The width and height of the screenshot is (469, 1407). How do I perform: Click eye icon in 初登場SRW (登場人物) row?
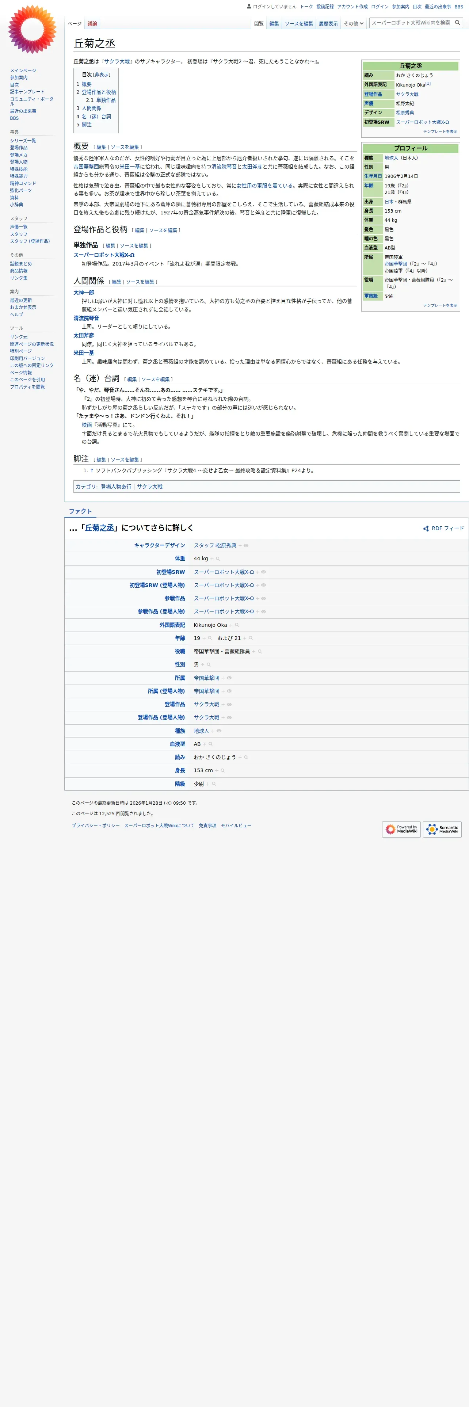[x=264, y=586]
